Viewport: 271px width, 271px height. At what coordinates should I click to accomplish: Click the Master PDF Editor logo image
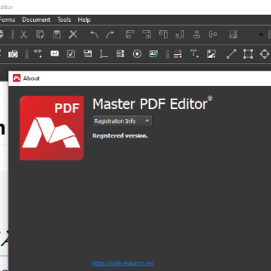(x=52, y=128)
